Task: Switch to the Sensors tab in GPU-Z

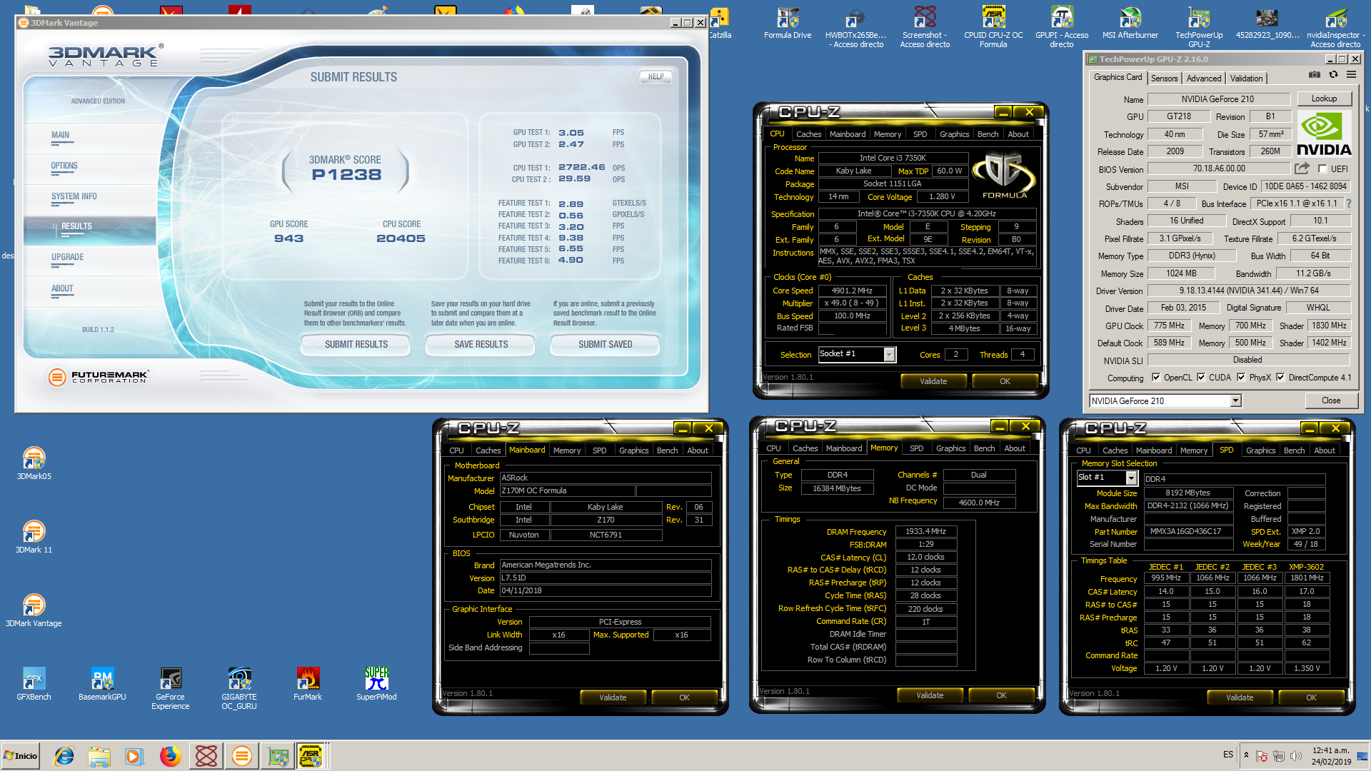Action: click(x=1164, y=79)
